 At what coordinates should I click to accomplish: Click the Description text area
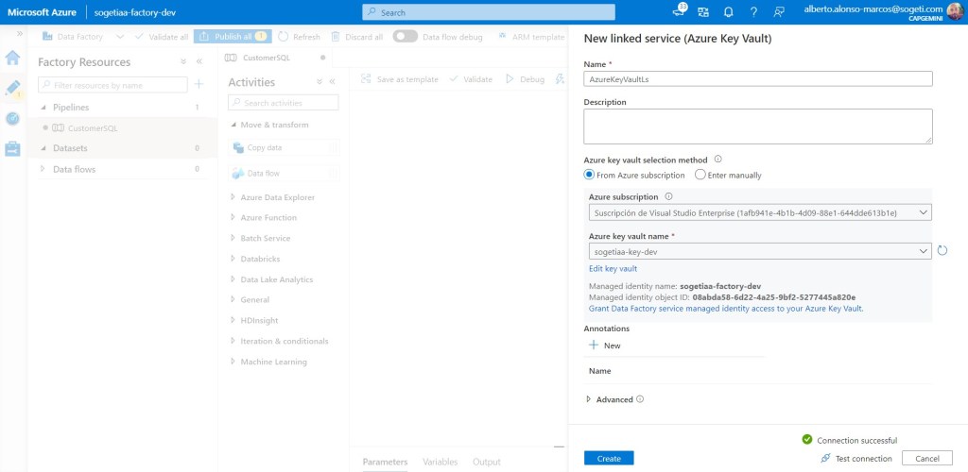(758, 126)
